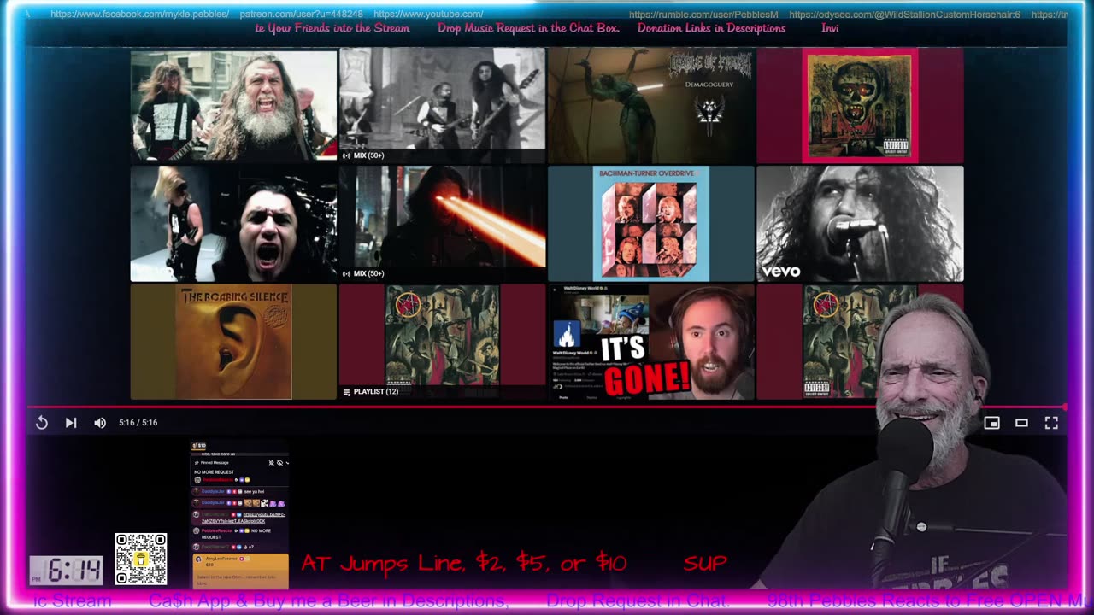Screen dimensions: 1094x615
Task: Click the facebook.com/mykle.pebbles URL text
Action: (x=139, y=15)
